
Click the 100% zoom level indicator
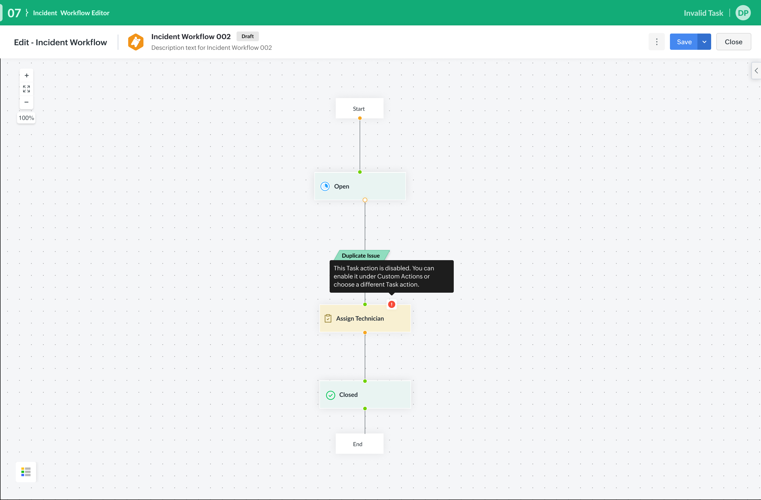[26, 118]
